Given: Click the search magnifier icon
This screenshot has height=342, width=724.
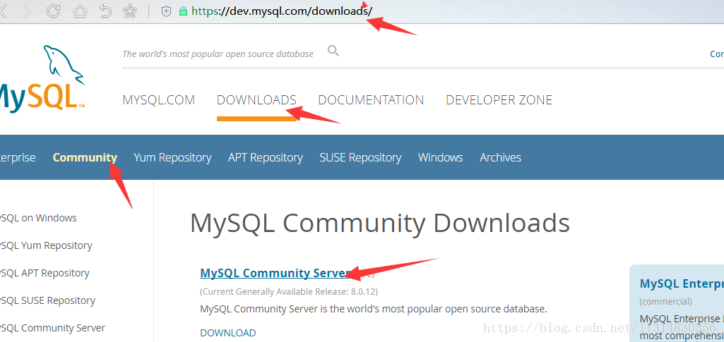Looking at the screenshot, I should pos(333,51).
